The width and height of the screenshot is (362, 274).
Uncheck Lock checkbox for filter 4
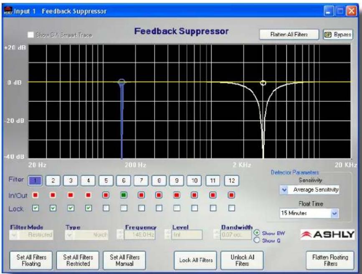[x=88, y=208]
